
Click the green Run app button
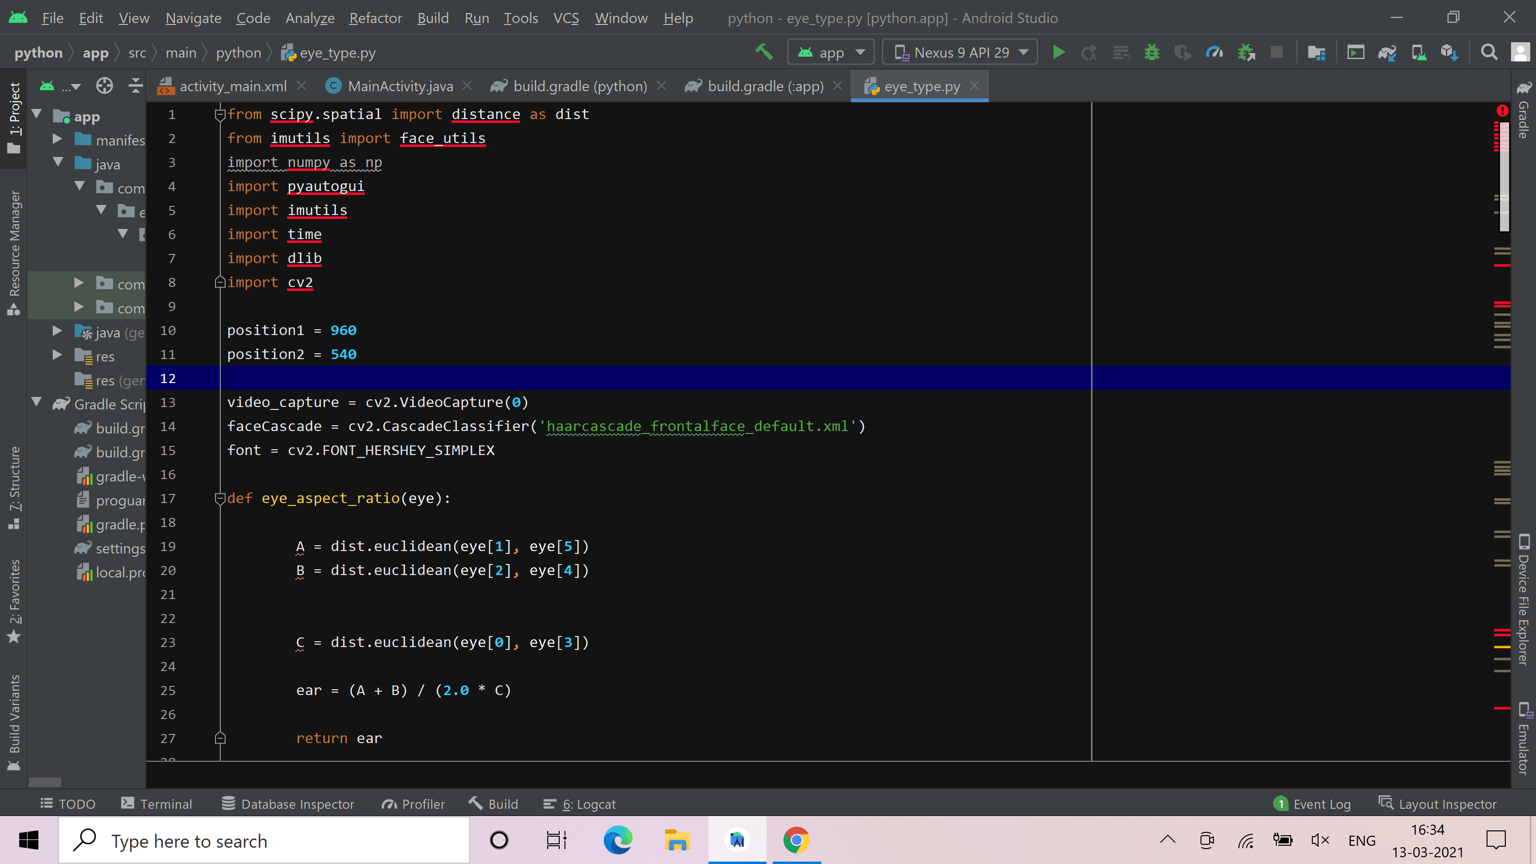1058,52
